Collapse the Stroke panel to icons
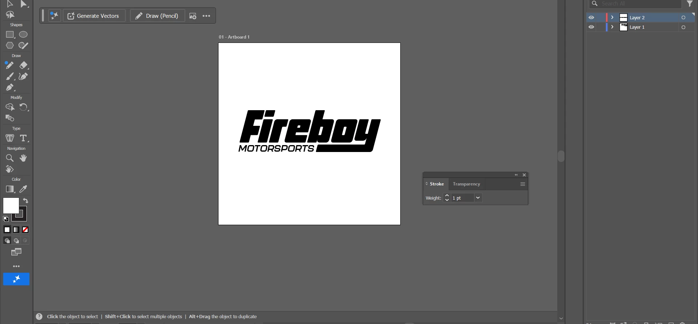This screenshot has height=324, width=698. 516,175
